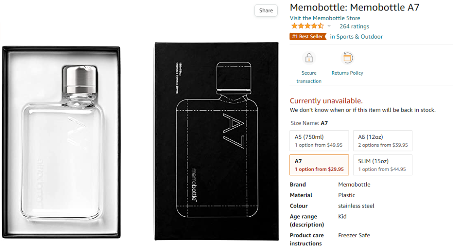The height and width of the screenshot is (252, 453).
Task: Click the secure transaction padlock icon
Action: pos(309,58)
